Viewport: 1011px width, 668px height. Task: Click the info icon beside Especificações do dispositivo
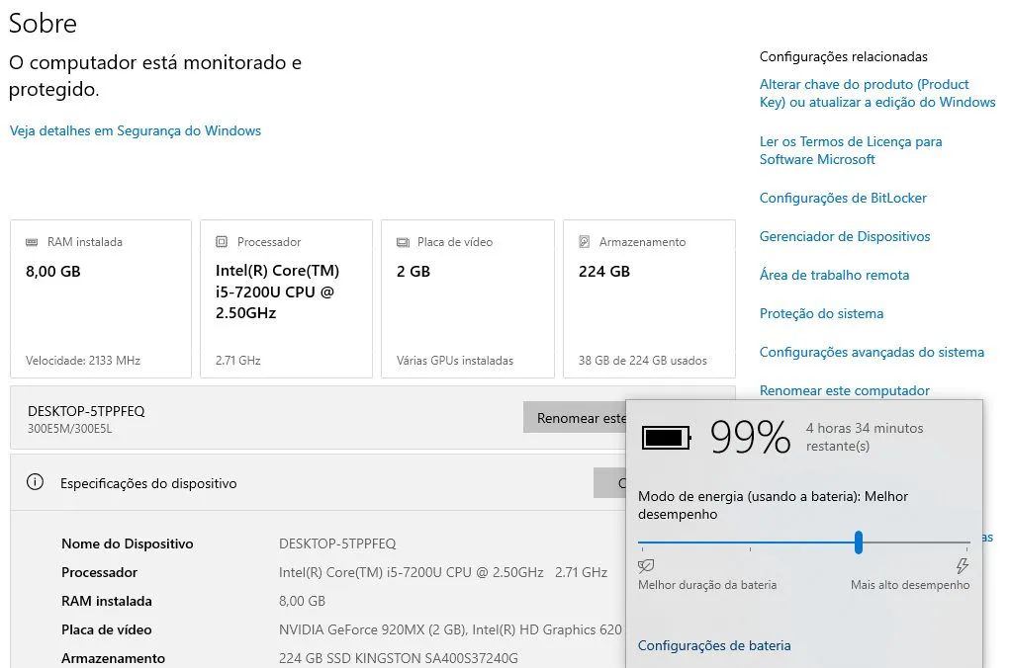(35, 482)
